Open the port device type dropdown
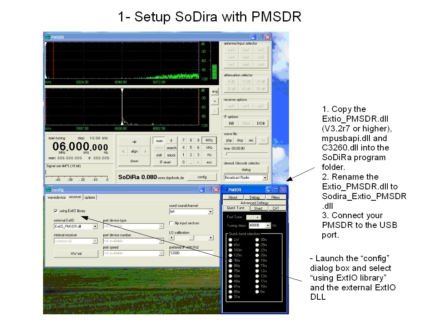This screenshot has height=322, width=430. (161, 227)
